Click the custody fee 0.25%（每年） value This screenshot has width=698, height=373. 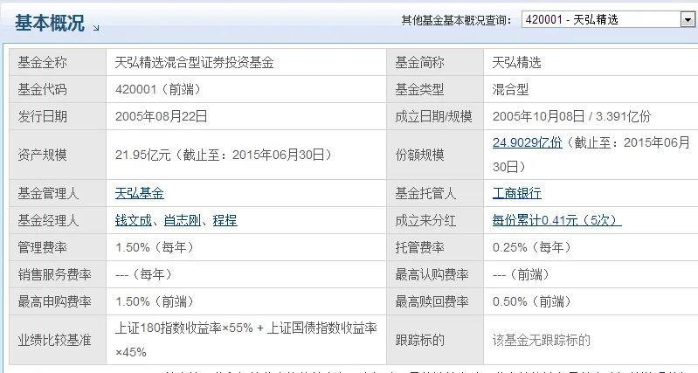[x=532, y=247]
